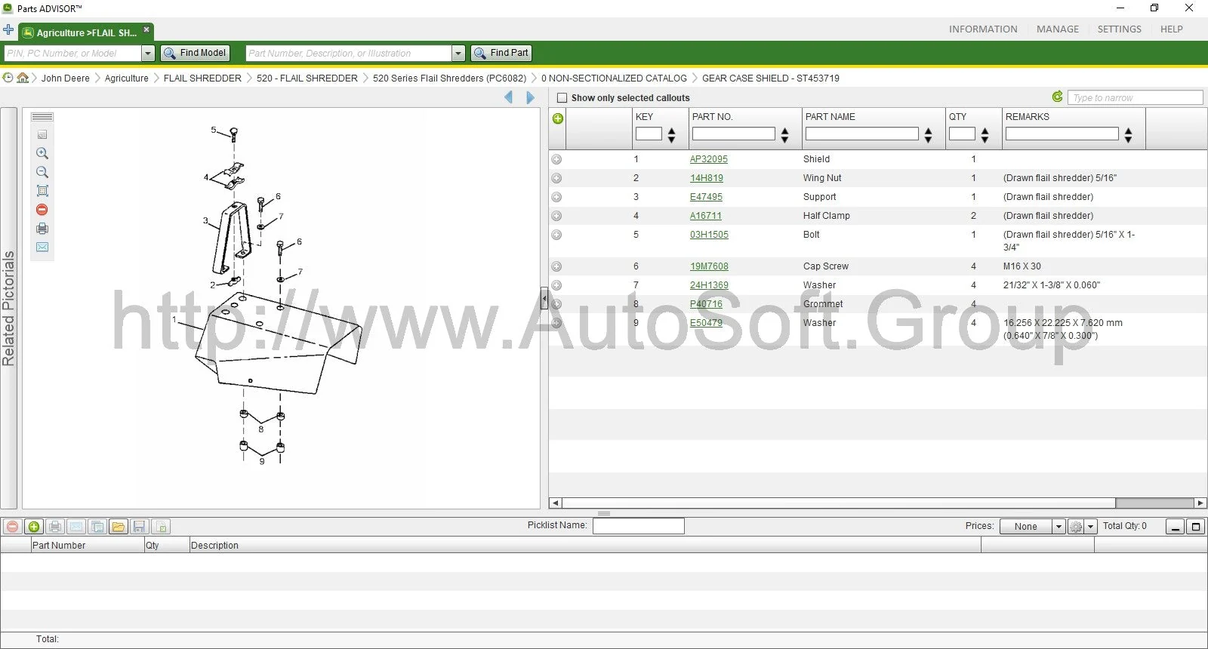Open the PIN, PC Number or Model dropdown
Screen dimensions: 1208x649
pyautogui.click(x=148, y=54)
